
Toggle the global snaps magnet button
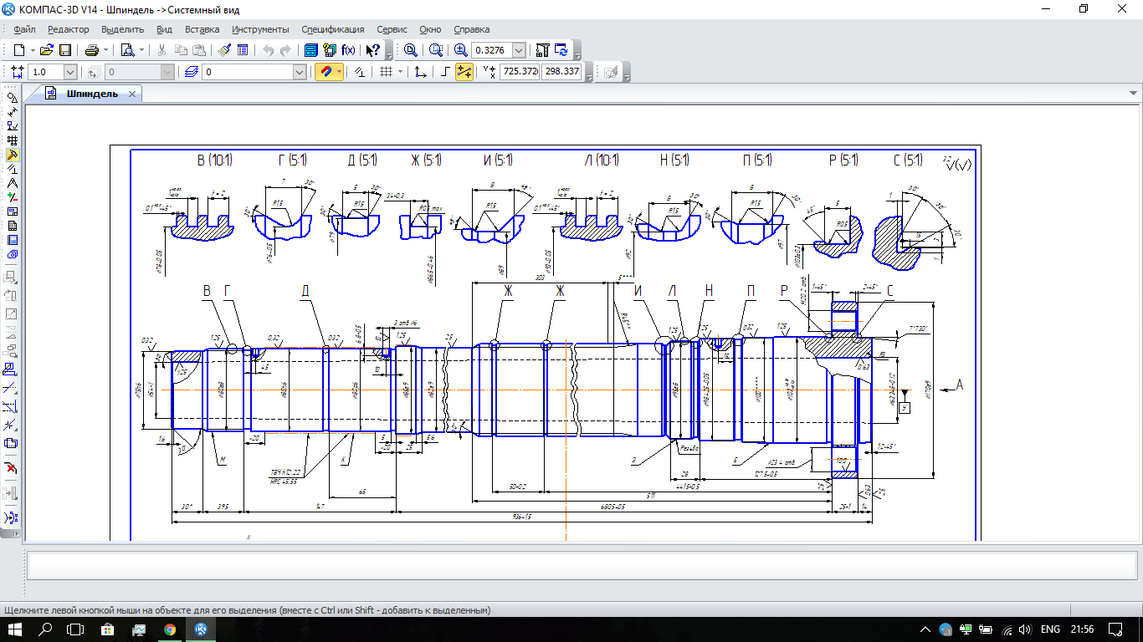(x=325, y=72)
